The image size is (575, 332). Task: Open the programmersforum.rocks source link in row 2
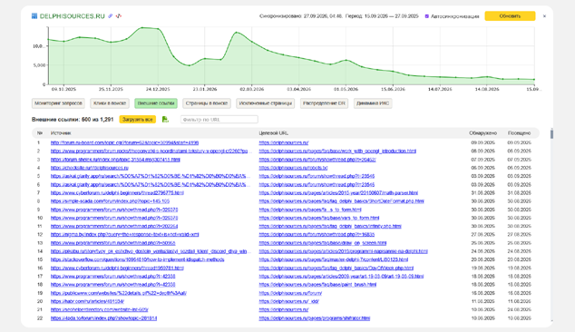(x=150, y=151)
